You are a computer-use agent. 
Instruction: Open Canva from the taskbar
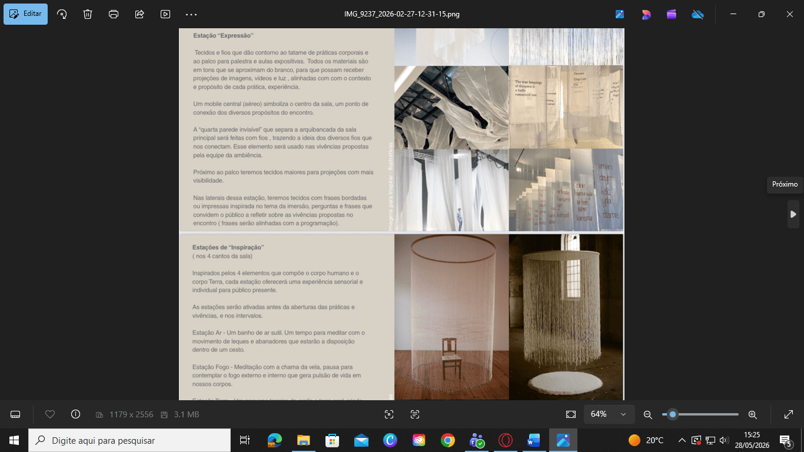coord(390,440)
